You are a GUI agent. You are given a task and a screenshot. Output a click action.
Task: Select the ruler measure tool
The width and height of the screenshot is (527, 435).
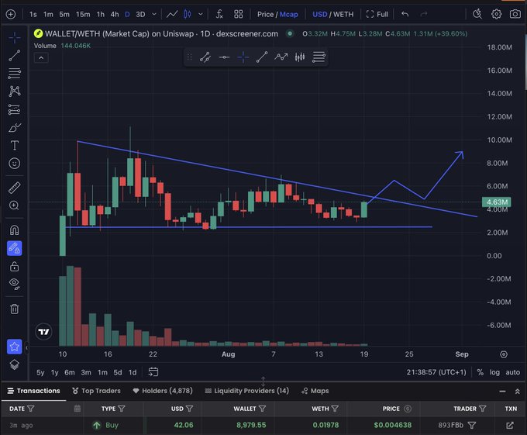[x=15, y=188]
